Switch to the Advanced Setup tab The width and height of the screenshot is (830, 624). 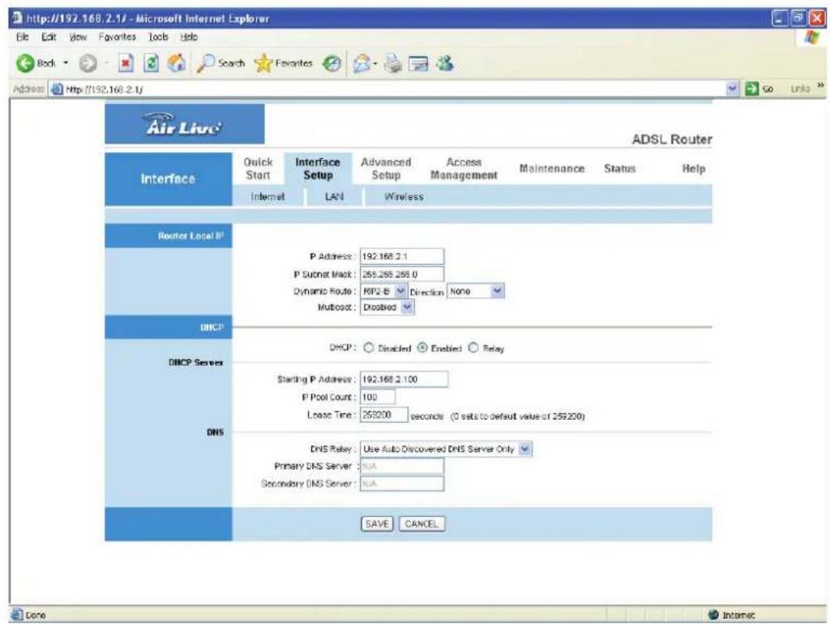386,169
